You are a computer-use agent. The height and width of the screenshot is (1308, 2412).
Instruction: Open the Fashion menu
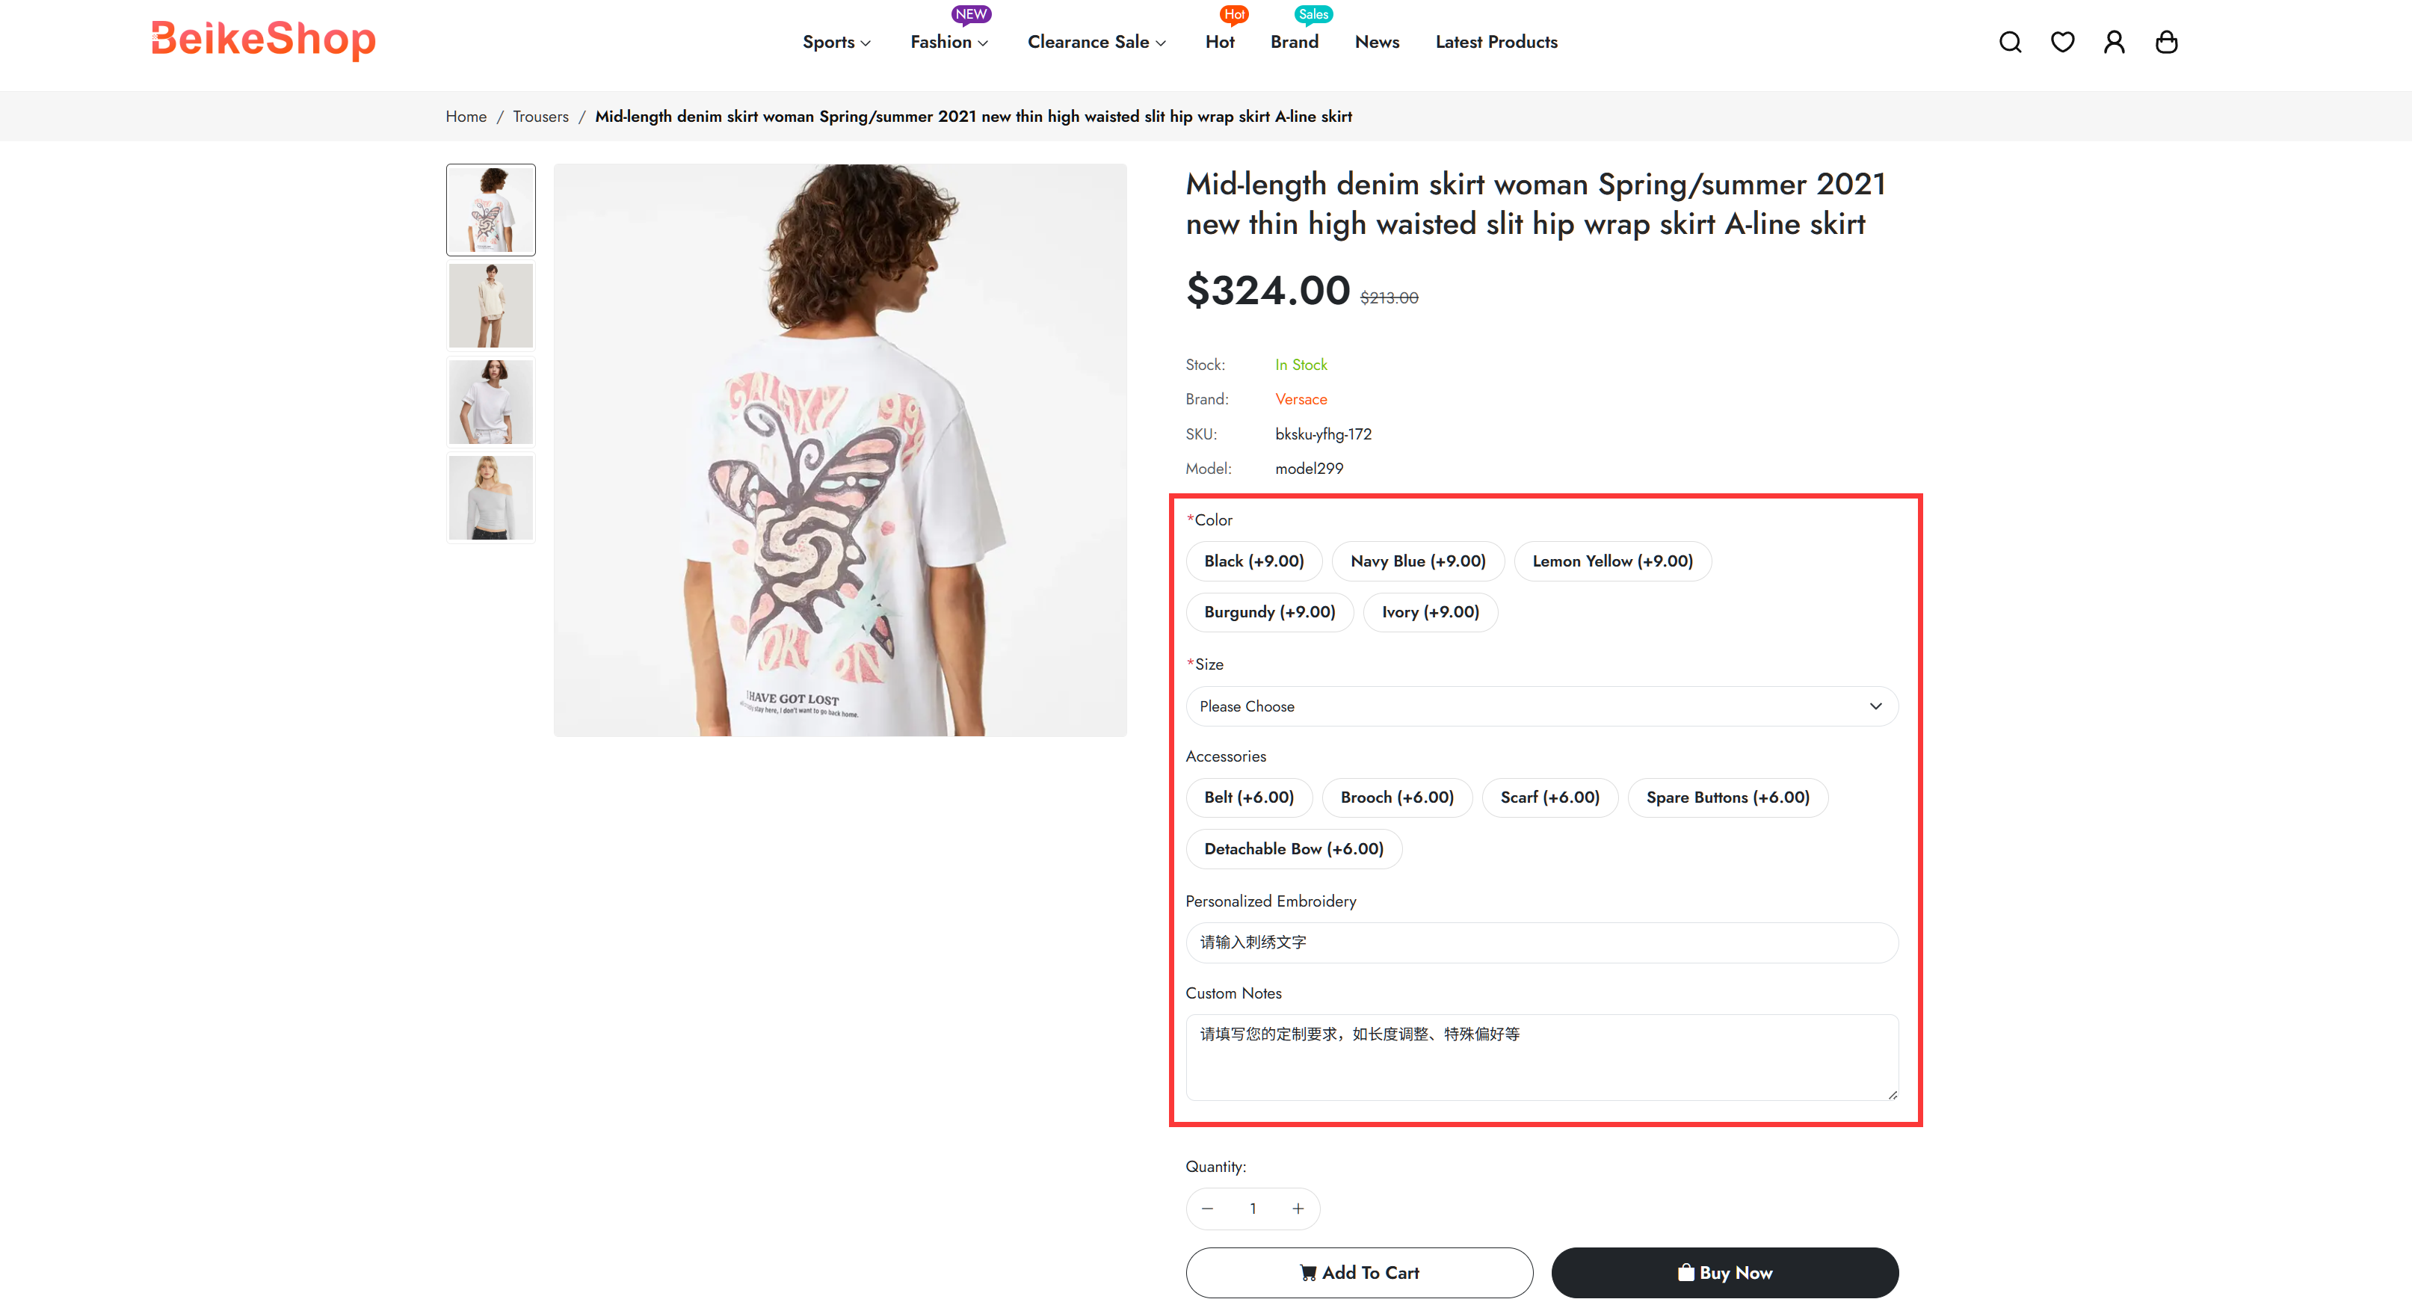(x=949, y=42)
